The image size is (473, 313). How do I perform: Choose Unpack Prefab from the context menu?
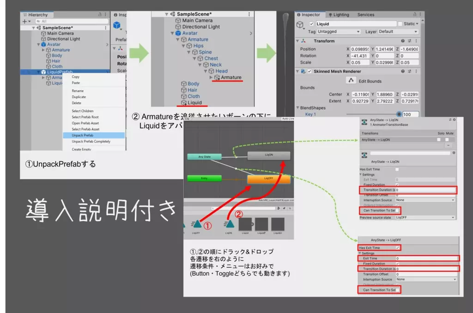click(x=94, y=135)
